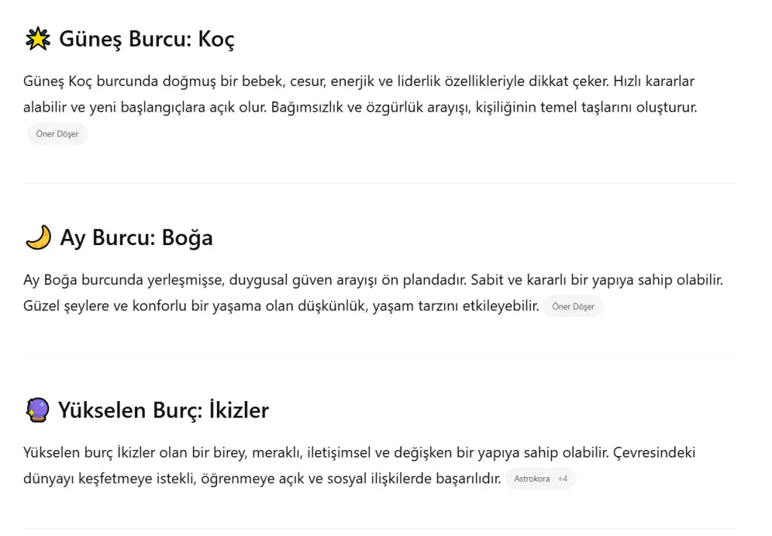The height and width of the screenshot is (536, 772).
Task: Click the crescent moon emoji beside Ay Burcu
Action: tap(38, 237)
